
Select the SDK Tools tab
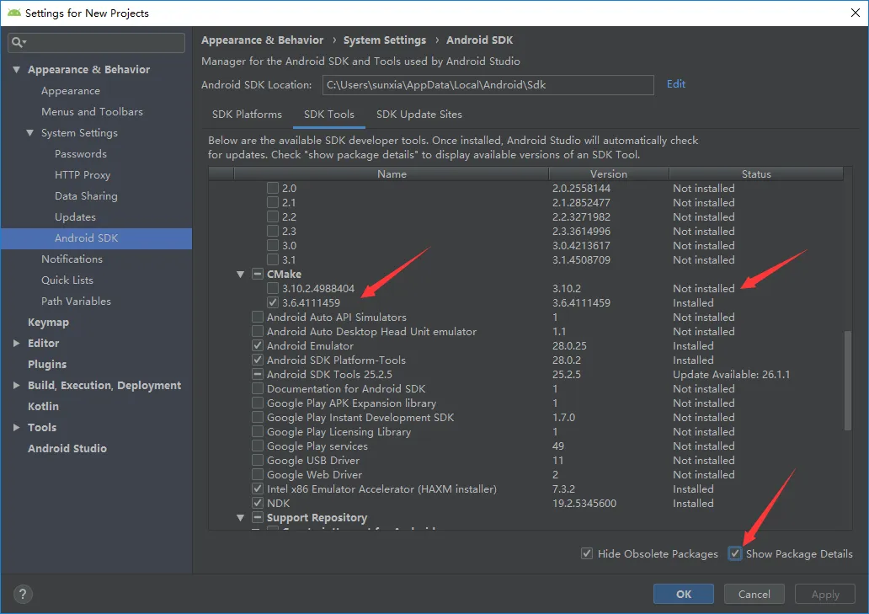tap(328, 115)
